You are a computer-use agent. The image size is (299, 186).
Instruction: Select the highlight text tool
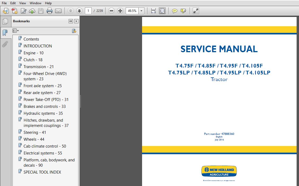(183, 11)
